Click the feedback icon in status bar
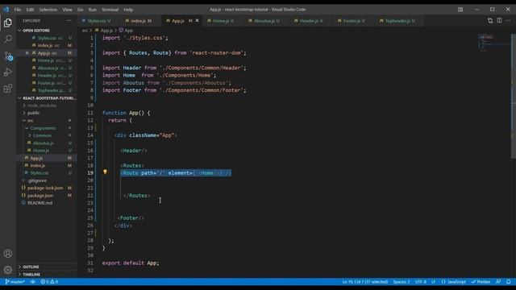516x290 pixels. point(498,282)
